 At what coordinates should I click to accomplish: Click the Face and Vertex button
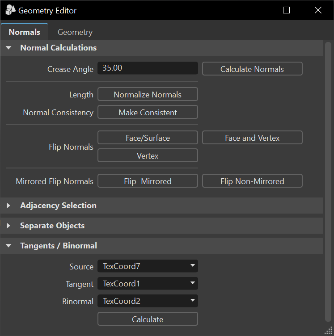(x=252, y=138)
